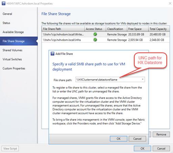Switch to Available Storage page
Image resolution: width=173 pixels, height=153 pixels.
click(13, 32)
